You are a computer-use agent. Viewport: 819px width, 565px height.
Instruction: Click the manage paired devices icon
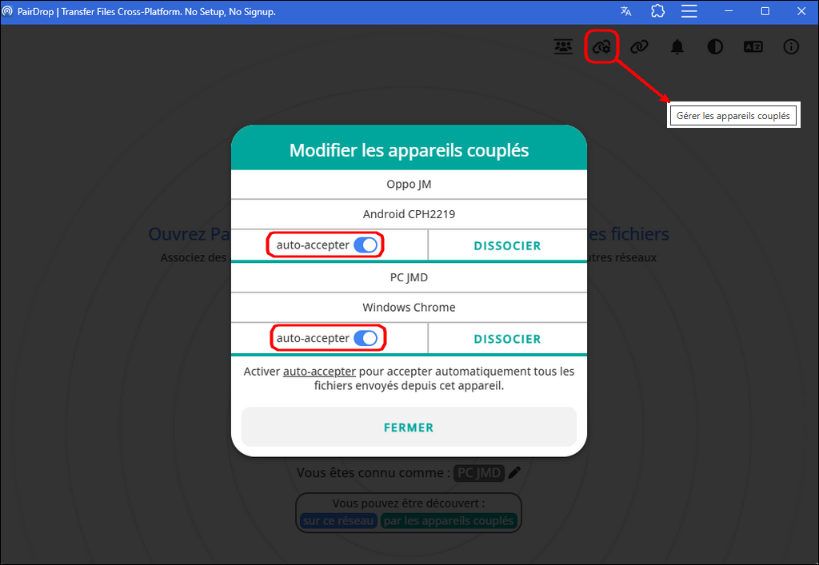click(x=601, y=47)
